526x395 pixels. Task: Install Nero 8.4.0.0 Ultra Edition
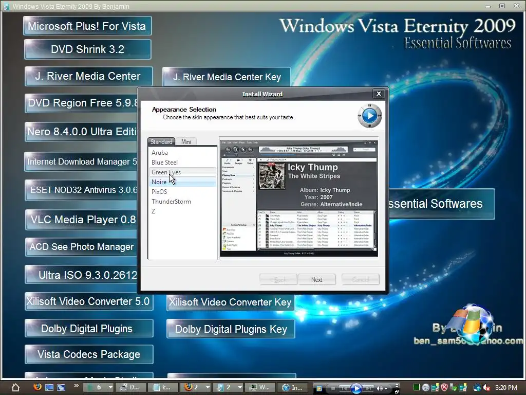[x=81, y=132]
